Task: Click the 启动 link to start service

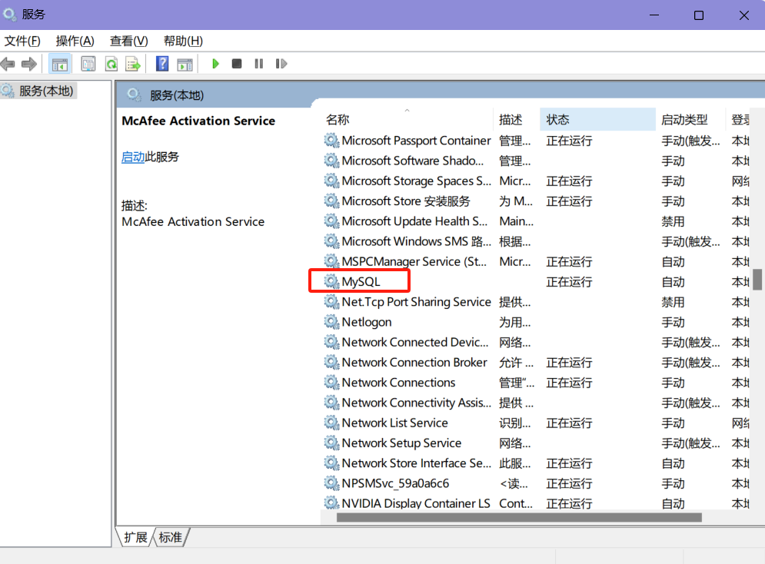Action: pyautogui.click(x=133, y=157)
